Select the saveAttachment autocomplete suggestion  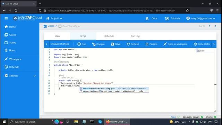click(x=114, y=91)
